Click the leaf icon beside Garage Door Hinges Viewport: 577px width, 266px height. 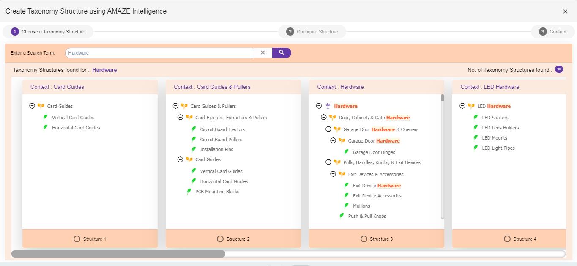(347, 152)
